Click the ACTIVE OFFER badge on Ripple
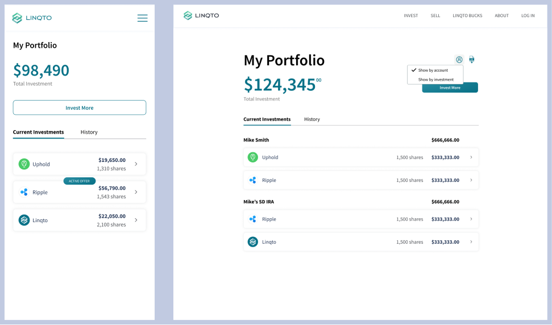Viewport: 552px width, 325px height. [x=79, y=181]
